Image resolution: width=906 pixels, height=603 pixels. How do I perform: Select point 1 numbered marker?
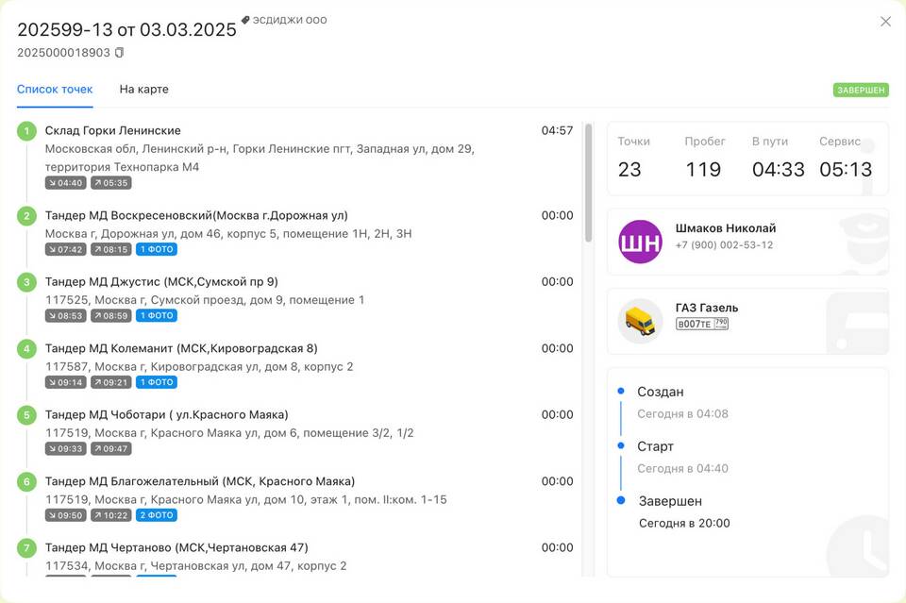point(26,131)
